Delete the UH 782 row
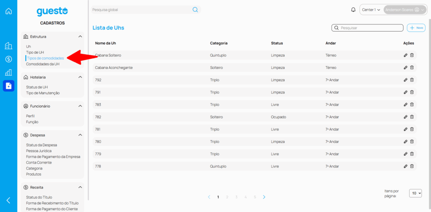431x212 pixels. pyautogui.click(x=412, y=117)
